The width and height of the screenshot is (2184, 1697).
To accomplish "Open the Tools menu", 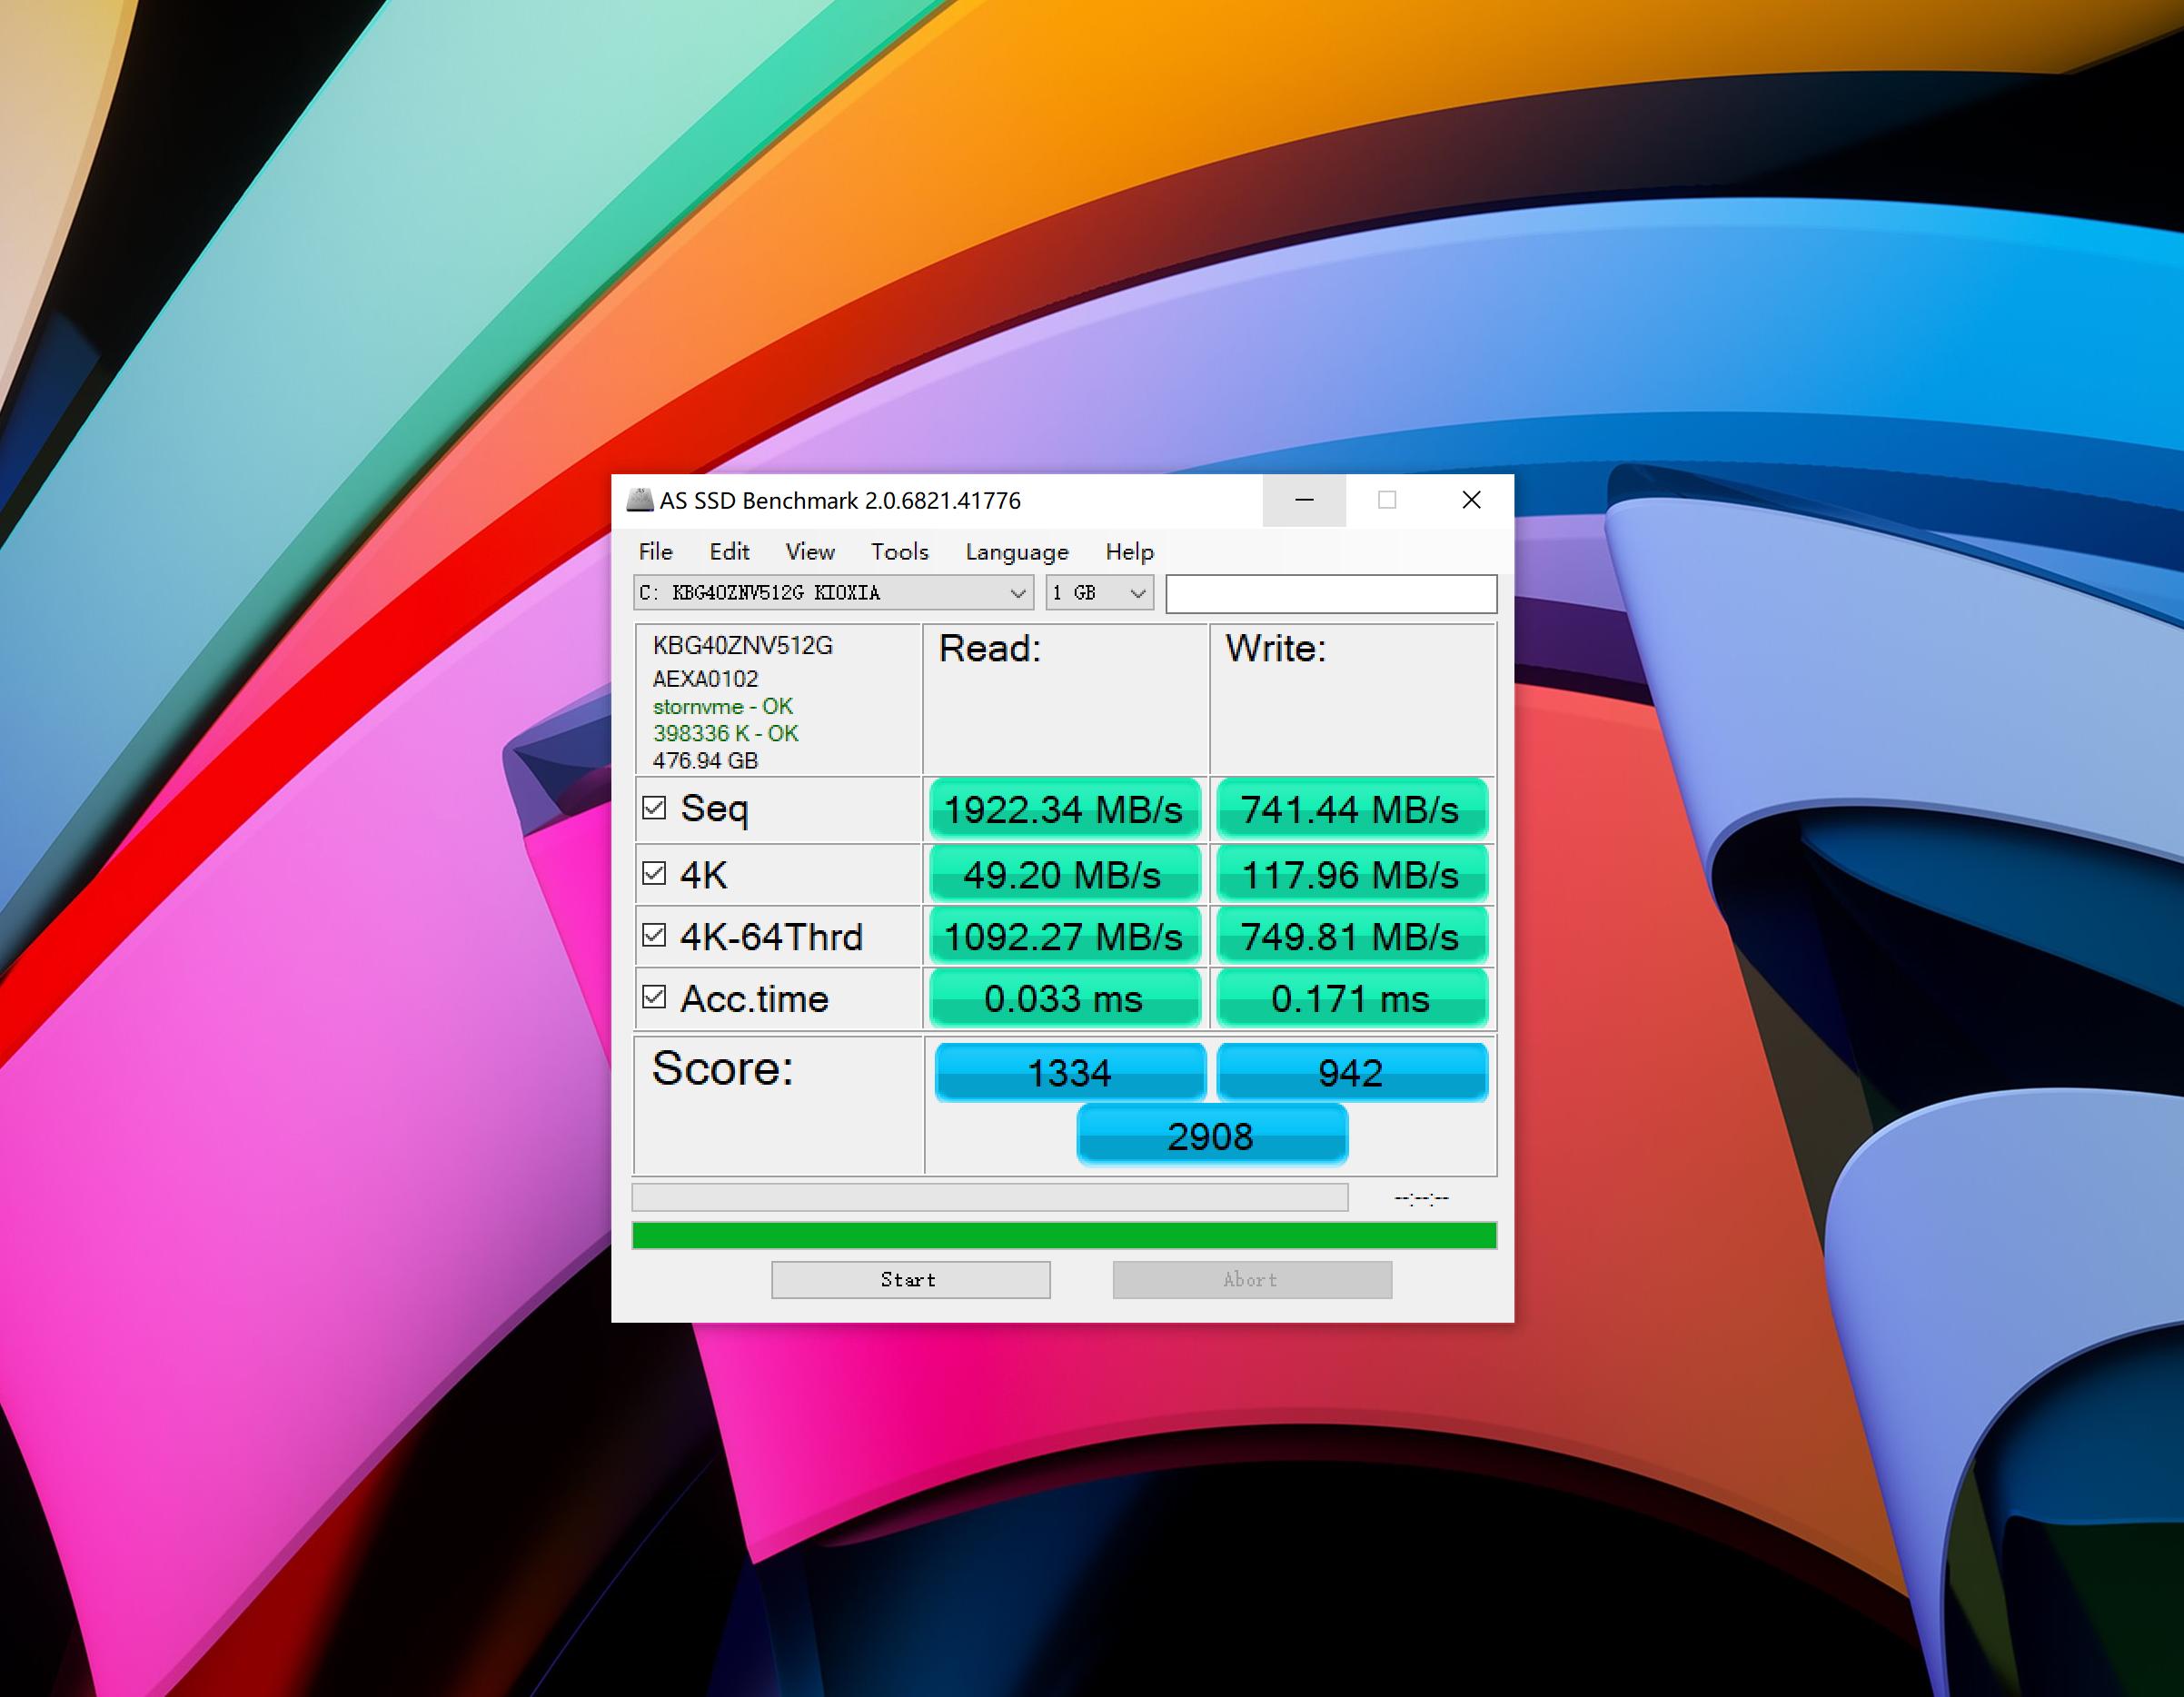I will (x=899, y=552).
